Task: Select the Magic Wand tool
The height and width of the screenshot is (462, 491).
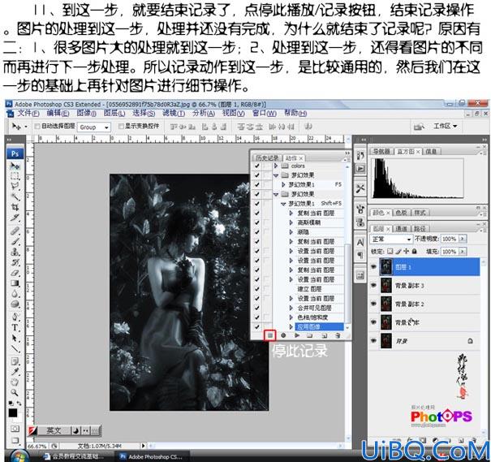Action: click(15, 196)
